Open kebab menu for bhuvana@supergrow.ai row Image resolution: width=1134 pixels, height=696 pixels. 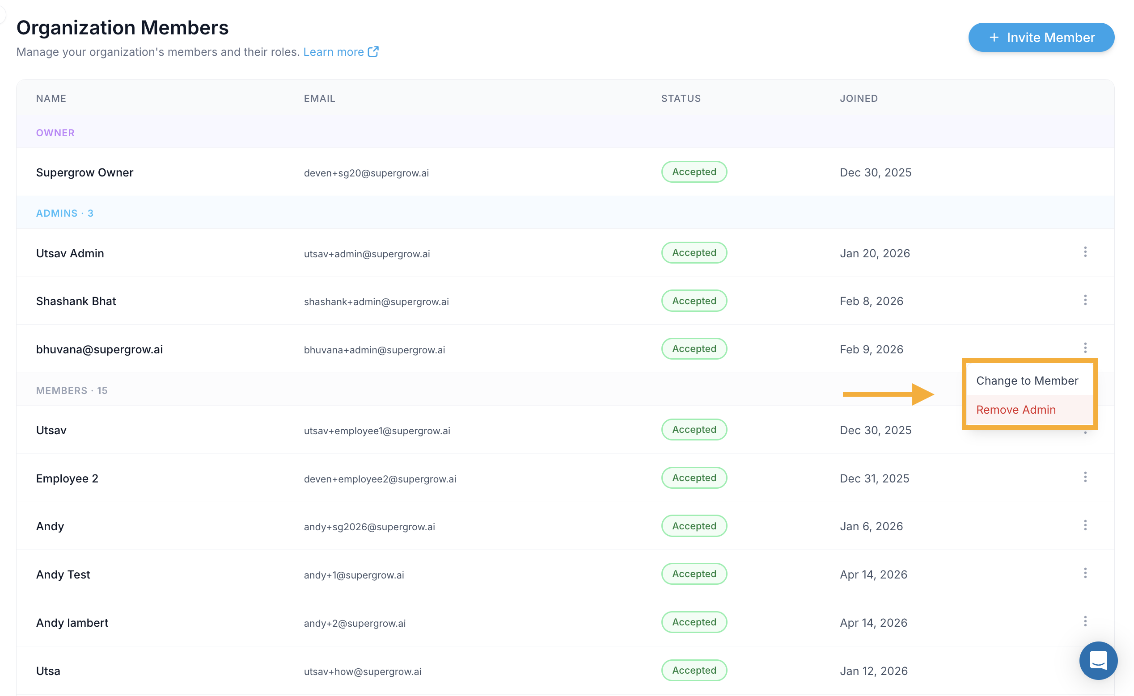[x=1085, y=348]
